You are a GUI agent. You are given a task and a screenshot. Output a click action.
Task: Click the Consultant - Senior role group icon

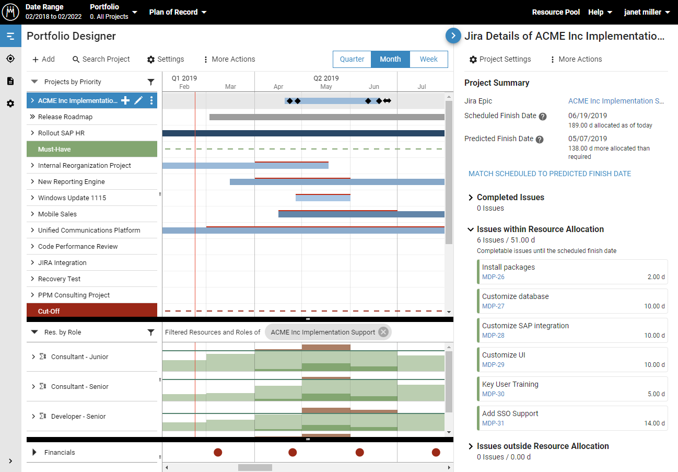(x=43, y=386)
